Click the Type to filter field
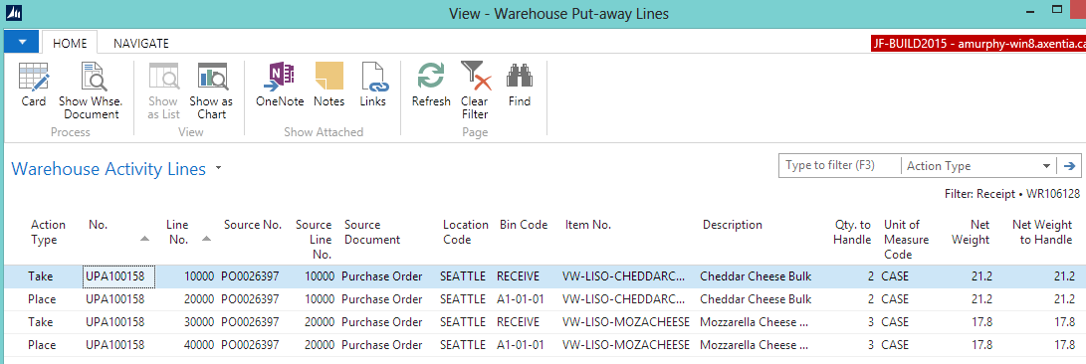 pyautogui.click(x=839, y=165)
